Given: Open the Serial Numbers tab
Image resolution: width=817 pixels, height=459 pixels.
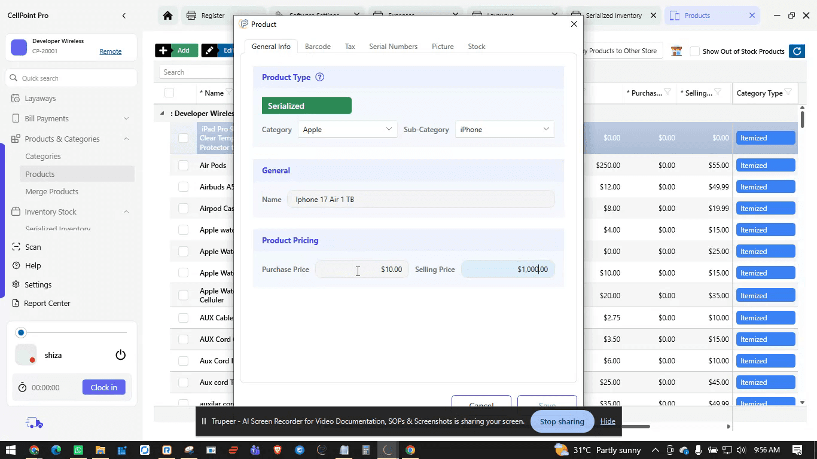Looking at the screenshot, I should pos(393,47).
